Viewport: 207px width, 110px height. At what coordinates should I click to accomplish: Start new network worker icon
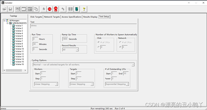[x=30, y=9]
